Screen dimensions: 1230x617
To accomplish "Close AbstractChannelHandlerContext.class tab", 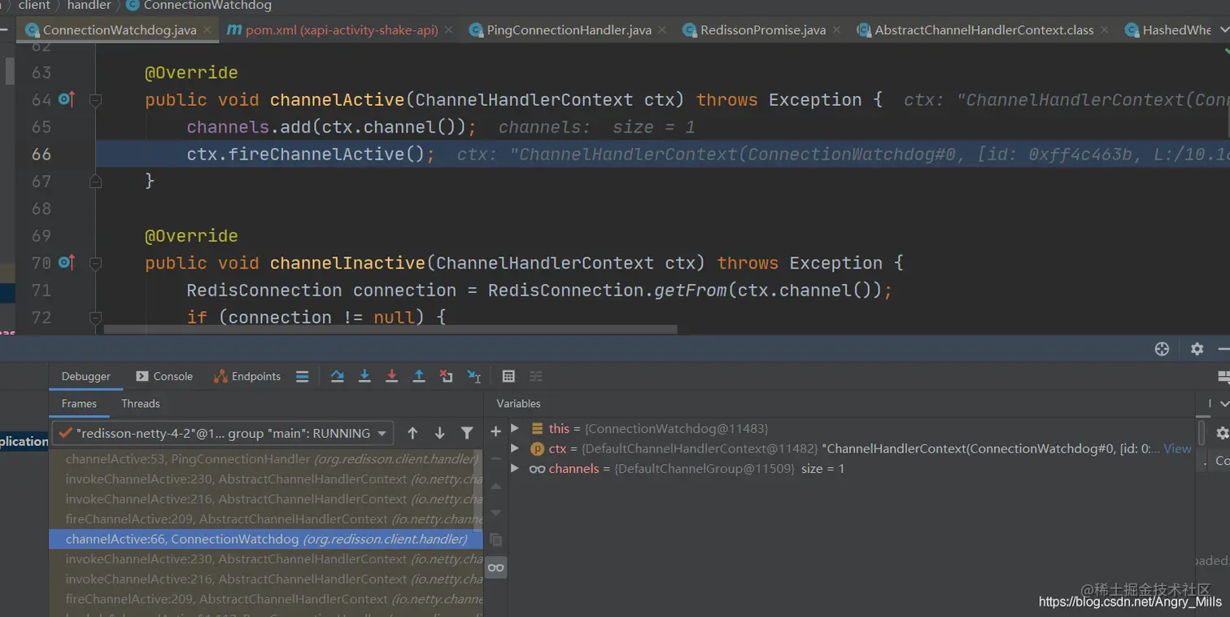I will point(1104,29).
